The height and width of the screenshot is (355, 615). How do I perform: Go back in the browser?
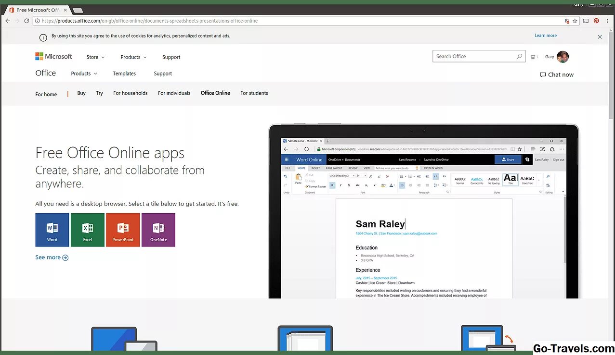(8, 21)
